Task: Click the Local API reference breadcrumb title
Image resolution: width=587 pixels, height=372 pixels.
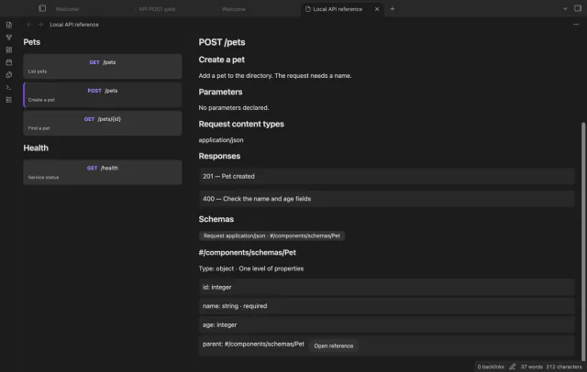Action: coord(74,25)
